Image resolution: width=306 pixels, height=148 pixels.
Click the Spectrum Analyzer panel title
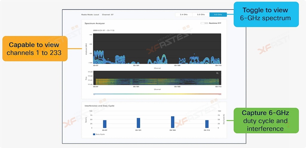point(94,23)
